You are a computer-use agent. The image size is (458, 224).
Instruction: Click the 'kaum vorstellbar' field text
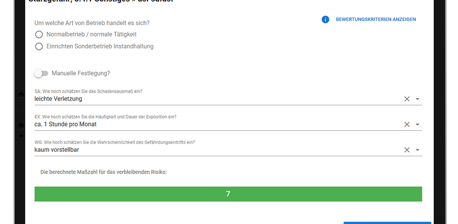[x=57, y=150]
